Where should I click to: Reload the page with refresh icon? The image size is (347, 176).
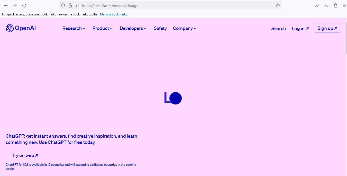click(x=24, y=5)
